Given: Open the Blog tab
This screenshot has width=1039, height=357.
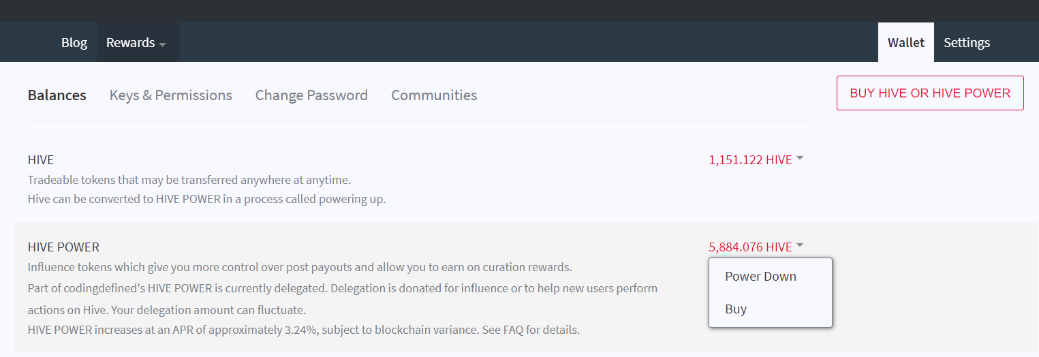Looking at the screenshot, I should click(x=74, y=42).
